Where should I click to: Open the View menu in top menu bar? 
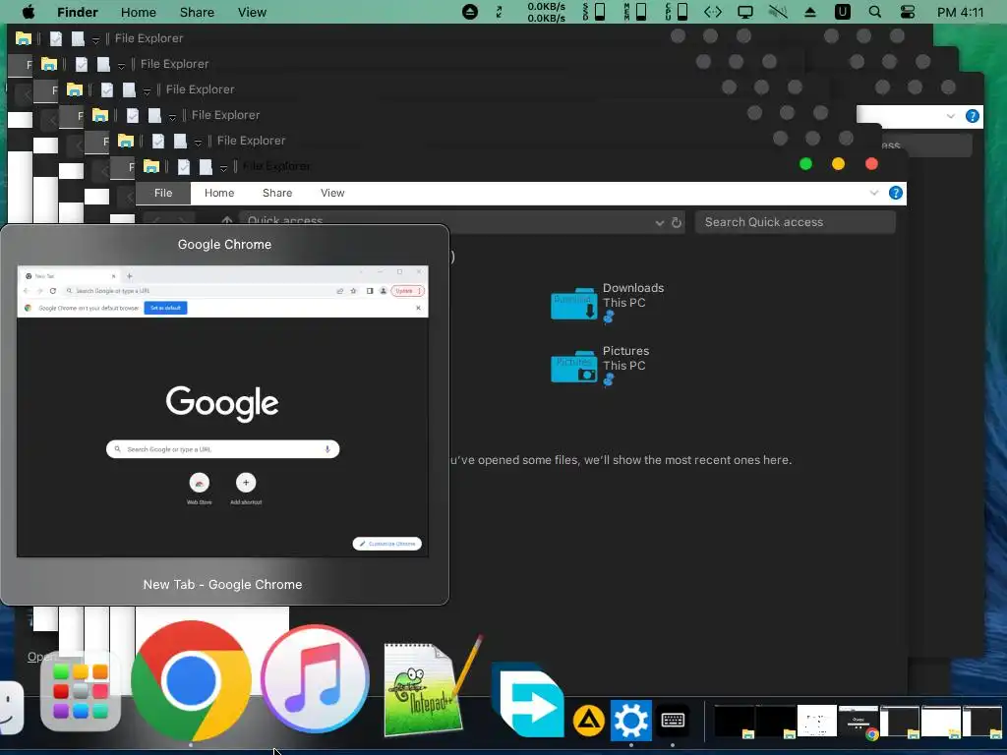click(252, 12)
